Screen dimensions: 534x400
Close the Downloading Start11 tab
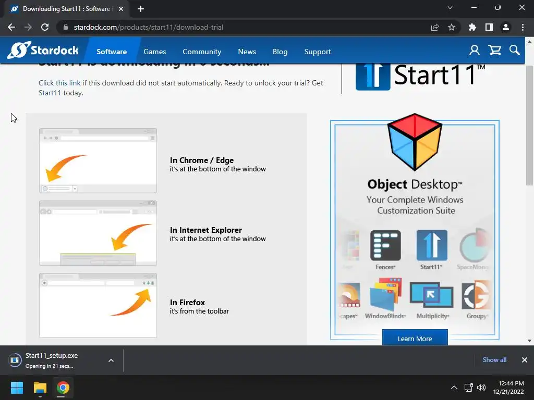click(x=121, y=9)
